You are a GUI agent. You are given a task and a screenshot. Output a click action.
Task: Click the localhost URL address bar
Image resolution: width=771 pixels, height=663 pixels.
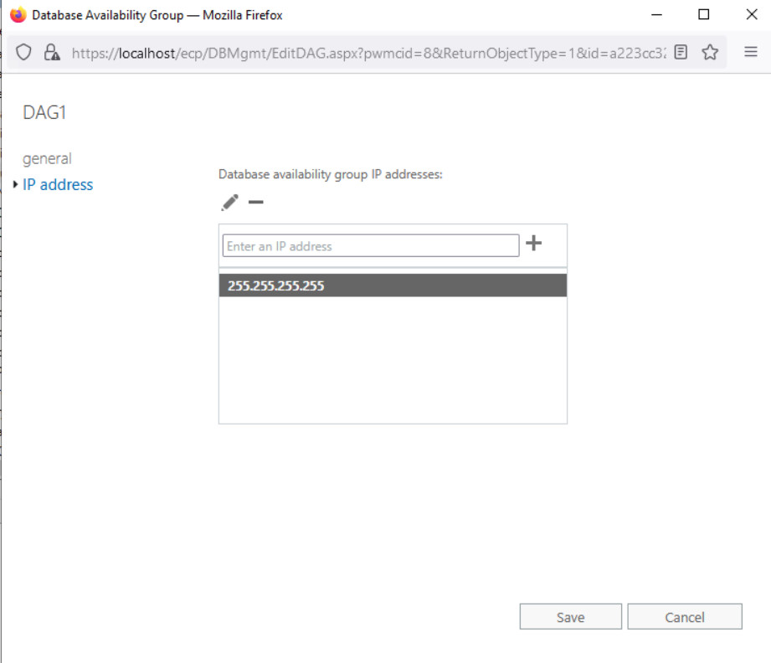pyautogui.click(x=368, y=52)
